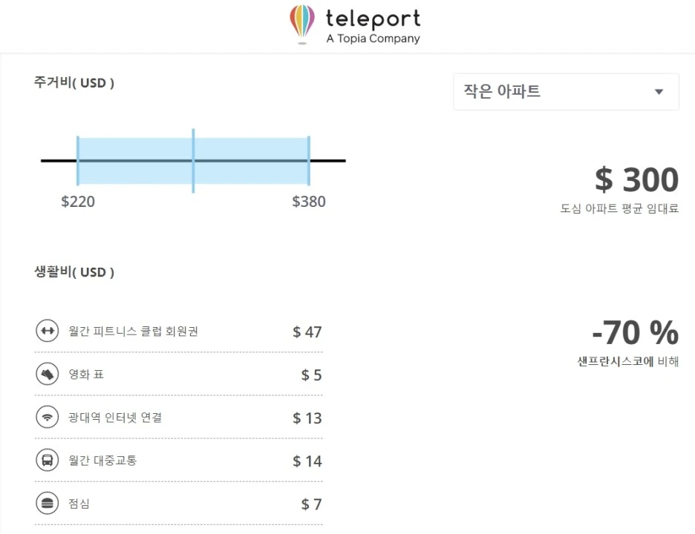This screenshot has height=534, width=695.
Task: Click the middle median marker on rent range
Action: [193, 160]
